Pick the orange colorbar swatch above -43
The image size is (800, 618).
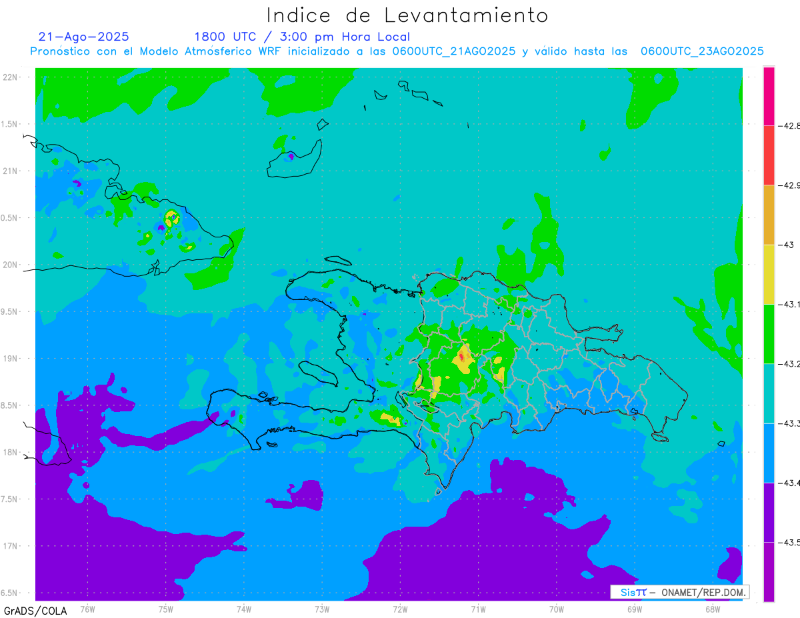click(x=769, y=215)
